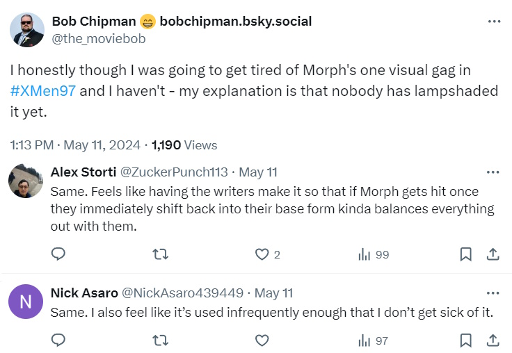
Task: Open more options on Bob Chipman's post
Action: pyautogui.click(x=494, y=22)
